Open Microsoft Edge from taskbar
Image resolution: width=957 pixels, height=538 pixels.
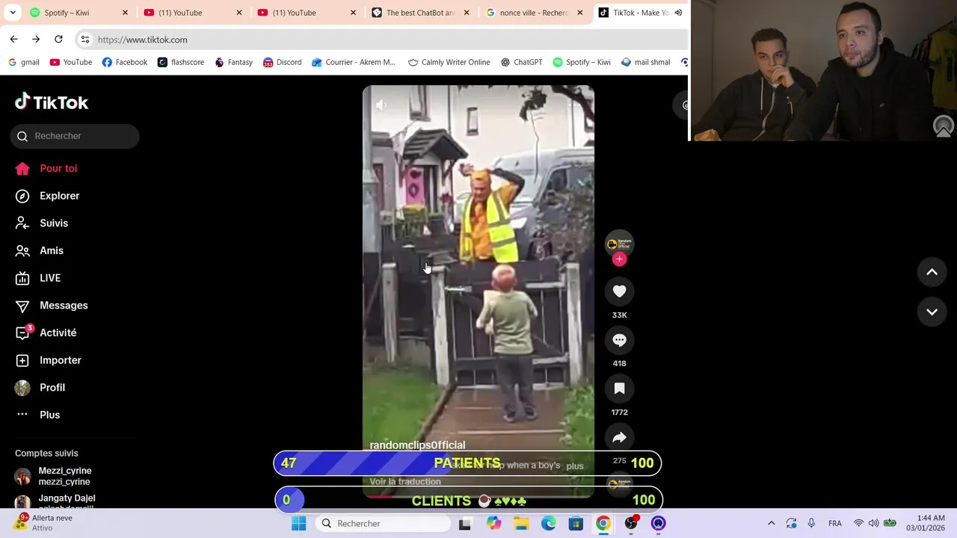[549, 523]
